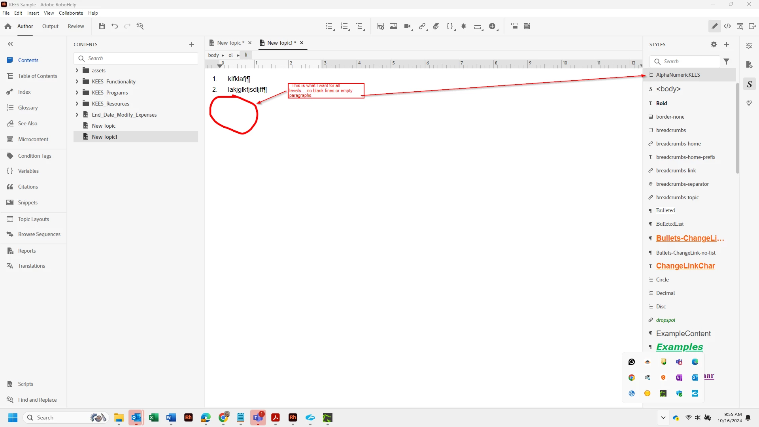This screenshot has height=427, width=759.
Task: Switch to Source code view icon
Action: (x=727, y=26)
